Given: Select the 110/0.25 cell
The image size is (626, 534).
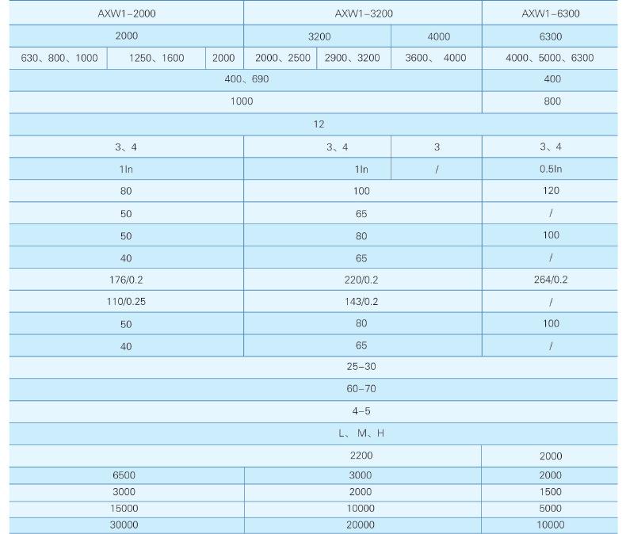Looking at the screenshot, I should pos(127,302).
